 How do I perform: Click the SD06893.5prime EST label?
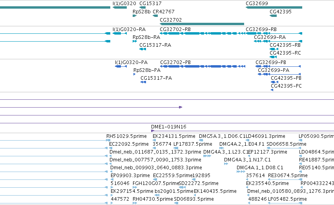pos(194,199)
